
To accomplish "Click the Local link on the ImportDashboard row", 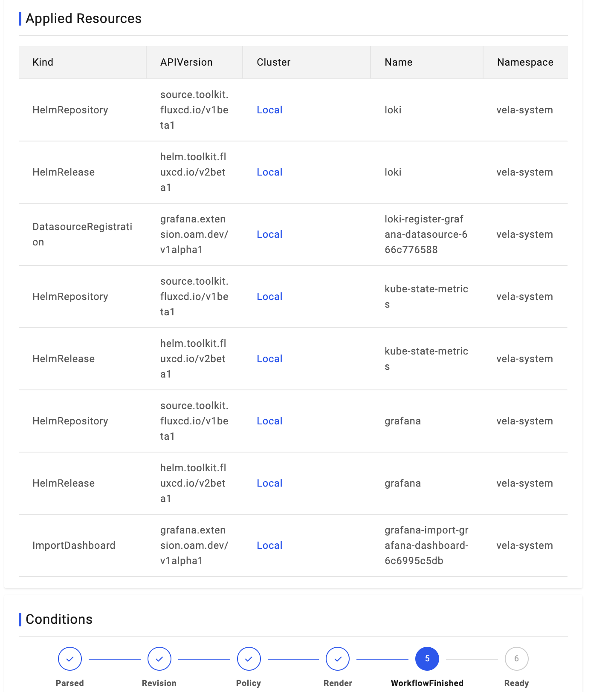I will point(269,545).
